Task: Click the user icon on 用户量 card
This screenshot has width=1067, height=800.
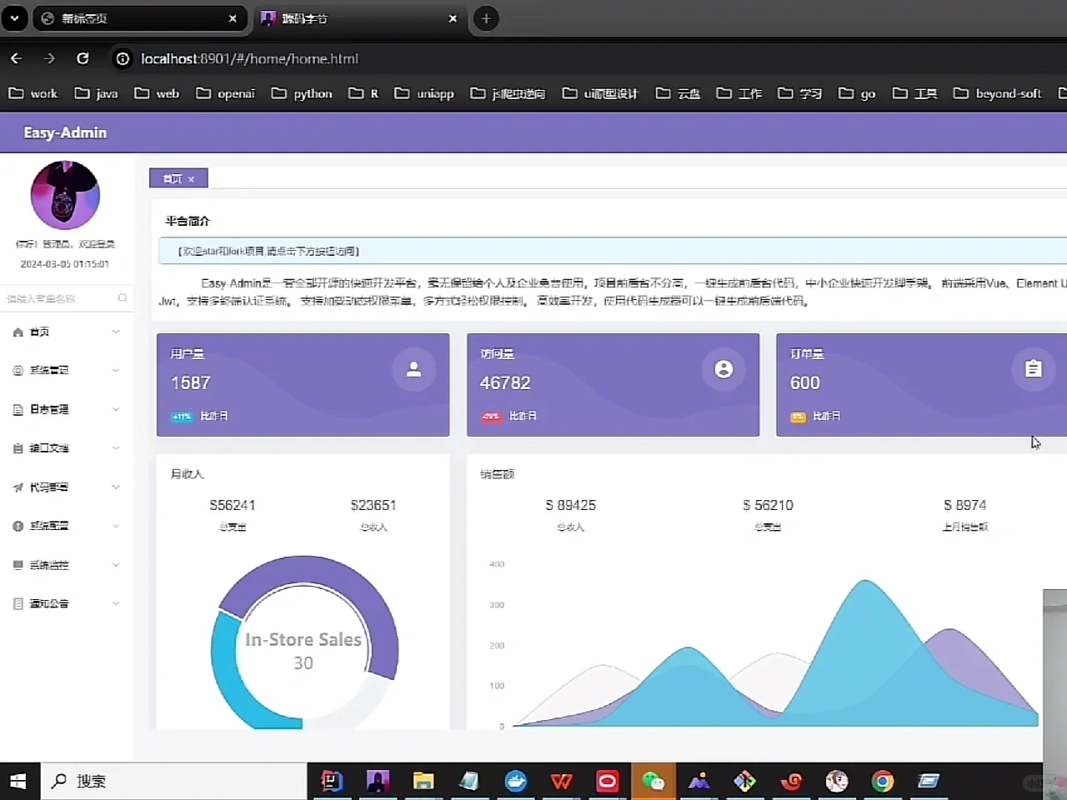Action: pyautogui.click(x=413, y=369)
